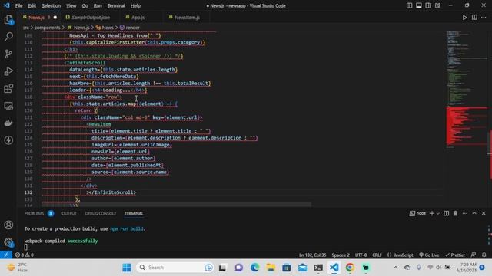492x276 pixels.
Task: Toggle the secondary side bar layout icon
Action: (x=428, y=5)
